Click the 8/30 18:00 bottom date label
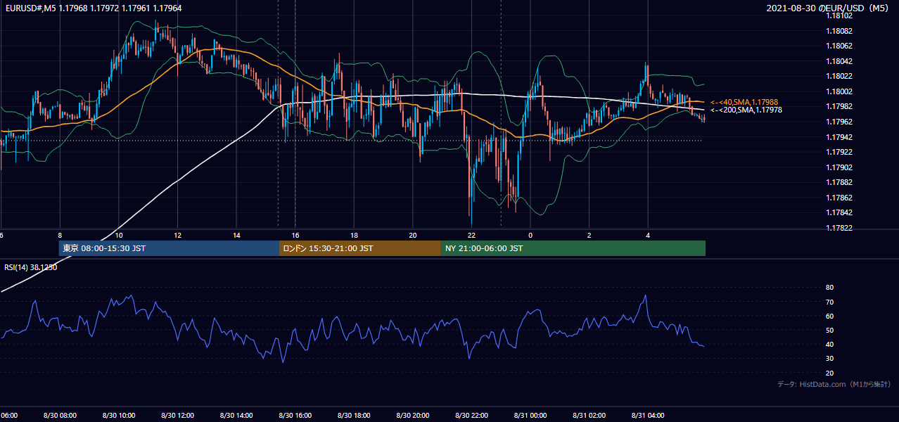Image resolution: width=899 pixels, height=422 pixels. click(355, 416)
